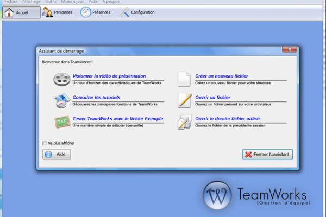Screen dimensions: 326x217
Task: Follow Ouvrir un fichier link
Action: coord(212,98)
